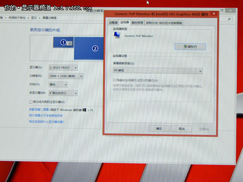Viewport: 243px width, 182px height.
Task: Select monitor 2 thumbnail in display arrangement
Action: click(x=89, y=48)
